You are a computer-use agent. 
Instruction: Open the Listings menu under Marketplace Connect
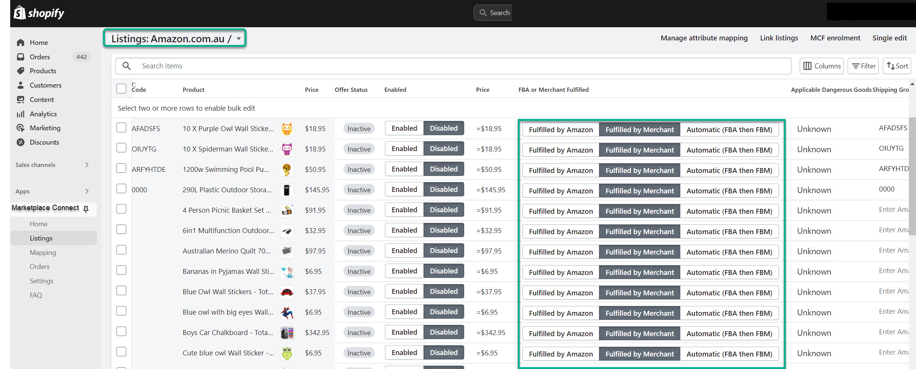click(x=53, y=238)
